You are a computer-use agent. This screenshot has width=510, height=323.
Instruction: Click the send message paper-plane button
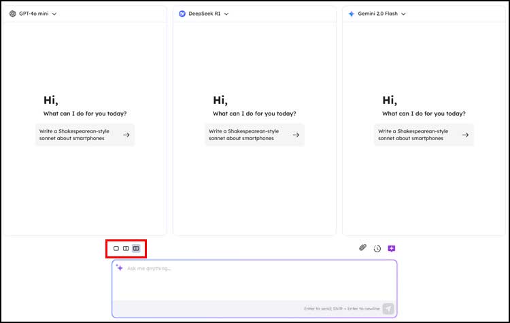(x=388, y=309)
